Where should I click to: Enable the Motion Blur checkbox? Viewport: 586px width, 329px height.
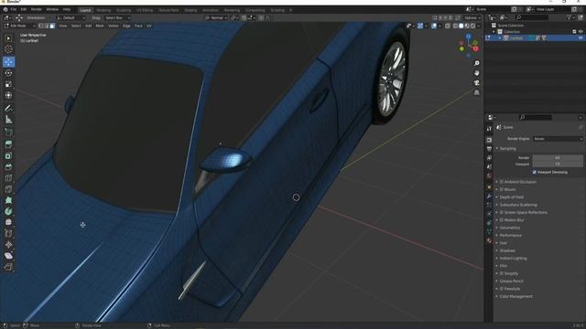[x=502, y=220]
